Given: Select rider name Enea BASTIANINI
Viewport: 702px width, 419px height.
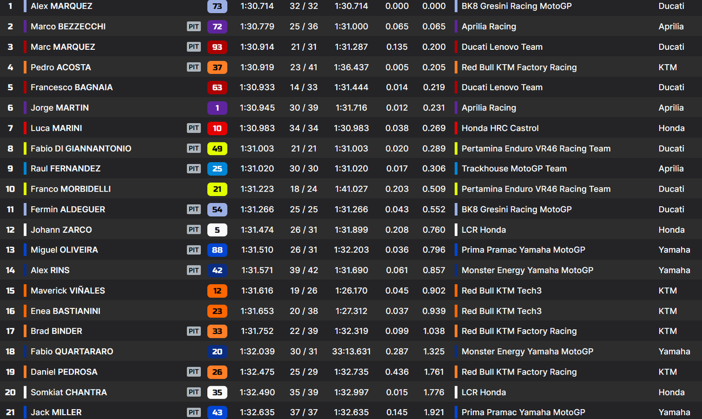Looking at the screenshot, I should 66,311.
